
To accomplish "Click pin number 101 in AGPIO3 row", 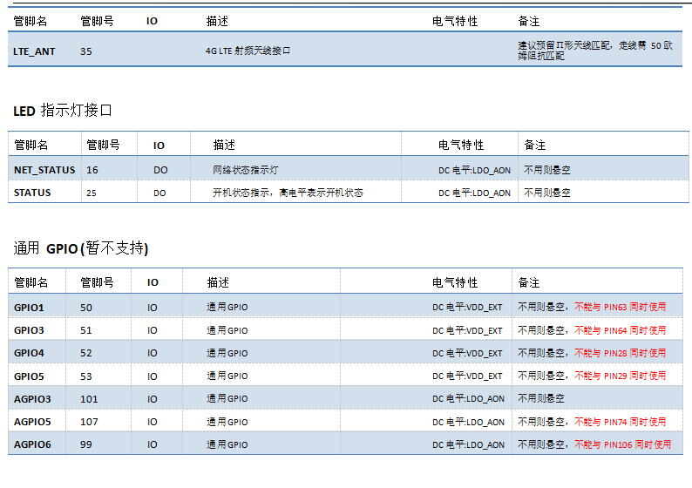I will point(89,399).
